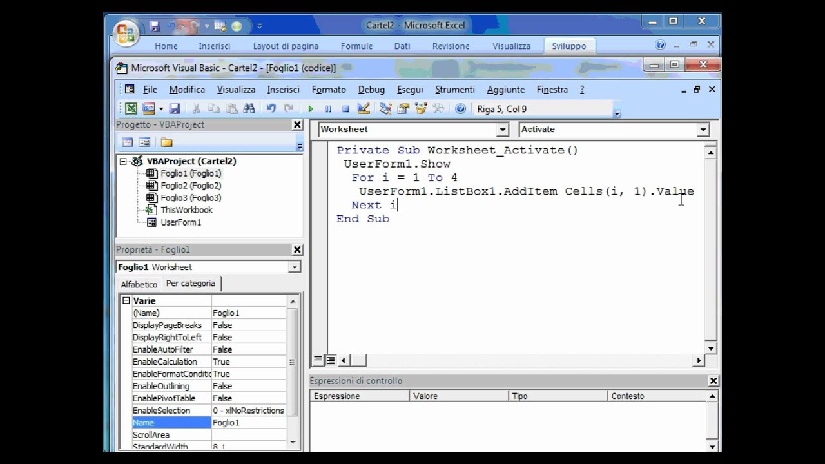Open the Object Browser toolbar icon
The image size is (825, 464).
point(421,109)
